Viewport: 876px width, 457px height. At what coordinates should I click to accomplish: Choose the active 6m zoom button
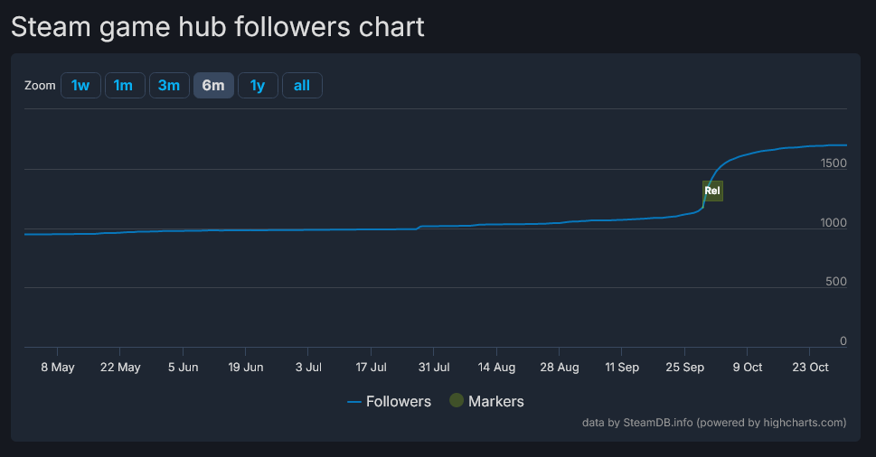[213, 86]
